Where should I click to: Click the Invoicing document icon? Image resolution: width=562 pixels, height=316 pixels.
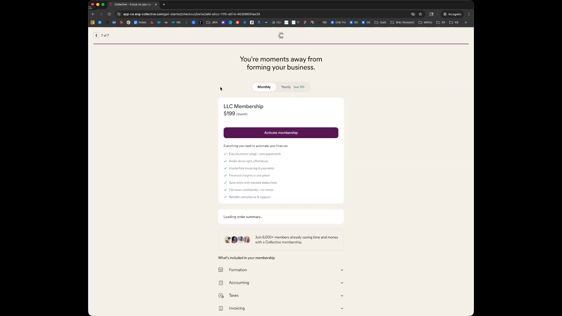click(x=221, y=308)
